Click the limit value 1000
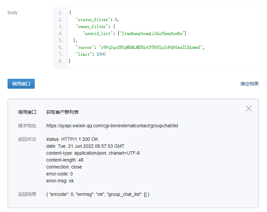 pyautogui.click(x=101, y=54)
